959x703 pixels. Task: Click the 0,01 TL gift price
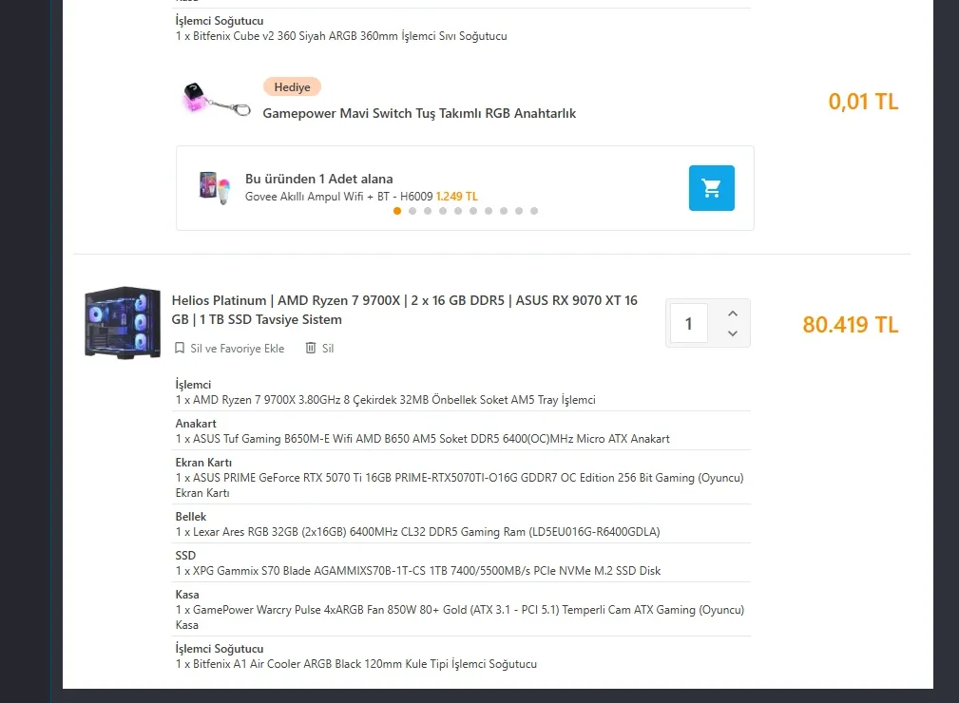[863, 102]
